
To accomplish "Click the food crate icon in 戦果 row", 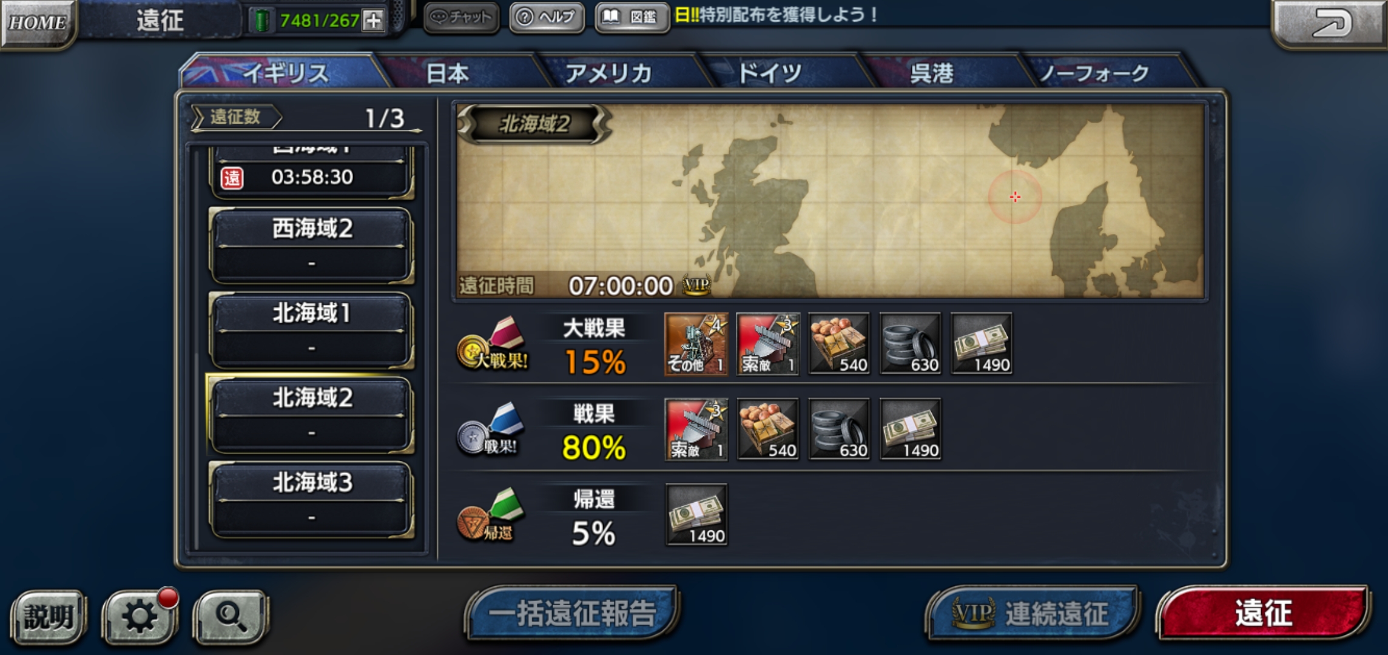I will 767,429.
